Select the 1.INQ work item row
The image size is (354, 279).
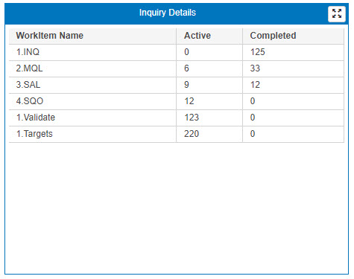click(x=177, y=52)
